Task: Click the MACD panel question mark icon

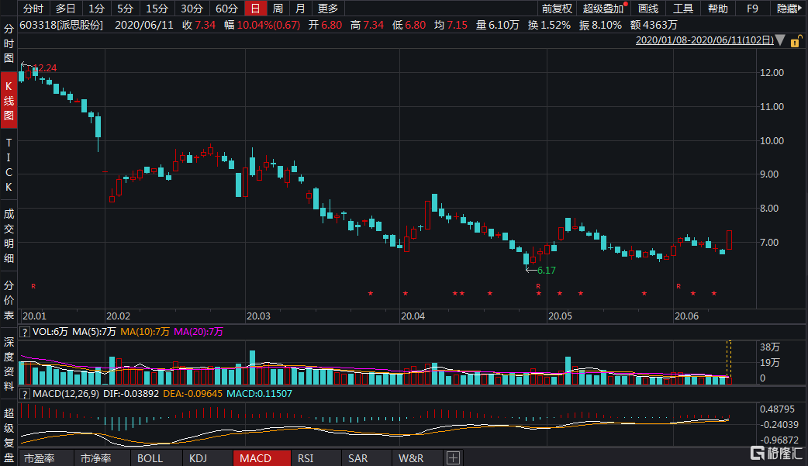Action: 24,394
